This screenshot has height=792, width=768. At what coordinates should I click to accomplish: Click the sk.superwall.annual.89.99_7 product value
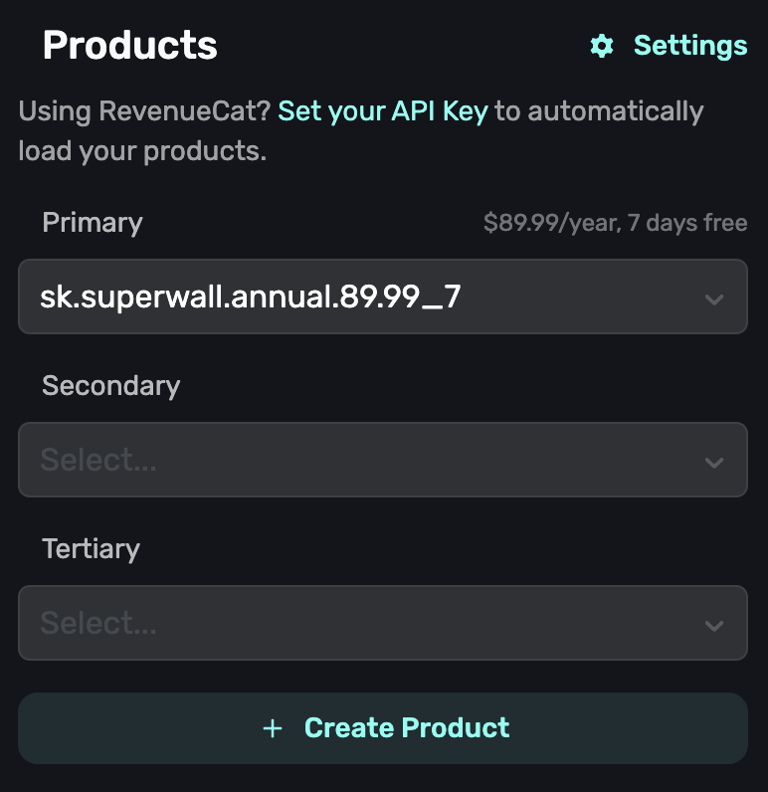point(250,297)
